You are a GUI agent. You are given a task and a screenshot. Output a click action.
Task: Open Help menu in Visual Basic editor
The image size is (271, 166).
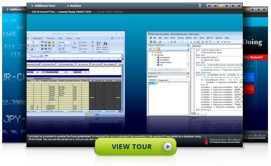tap(227, 38)
